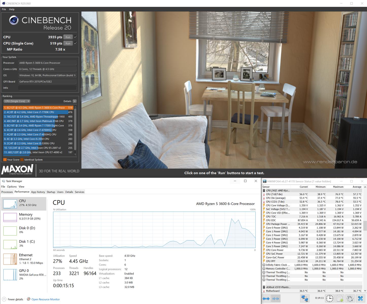This screenshot has width=367, height=304.
Task: Click the blue X close-sensors button in HWiNFO
Action: pyautogui.click(x=360, y=298)
